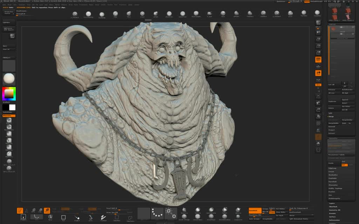Choose the Freehand stroke type
Screen dimensions: 359x224
[103, 217]
